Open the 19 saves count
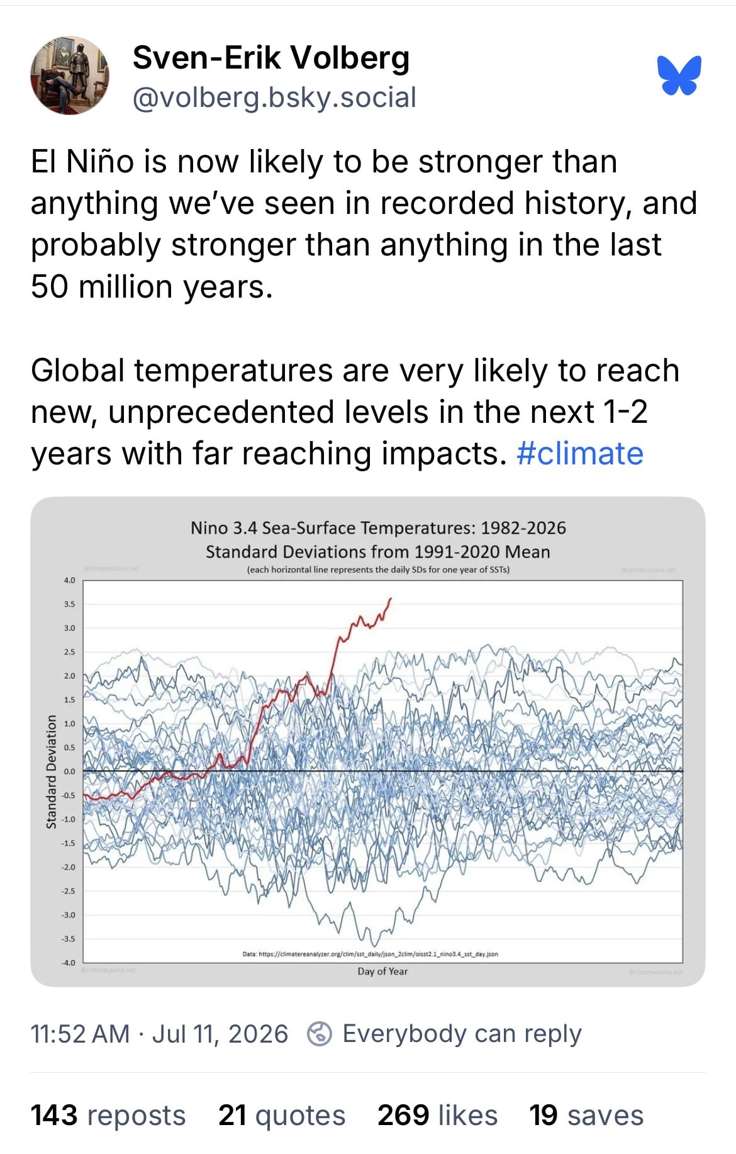 [x=586, y=1115]
